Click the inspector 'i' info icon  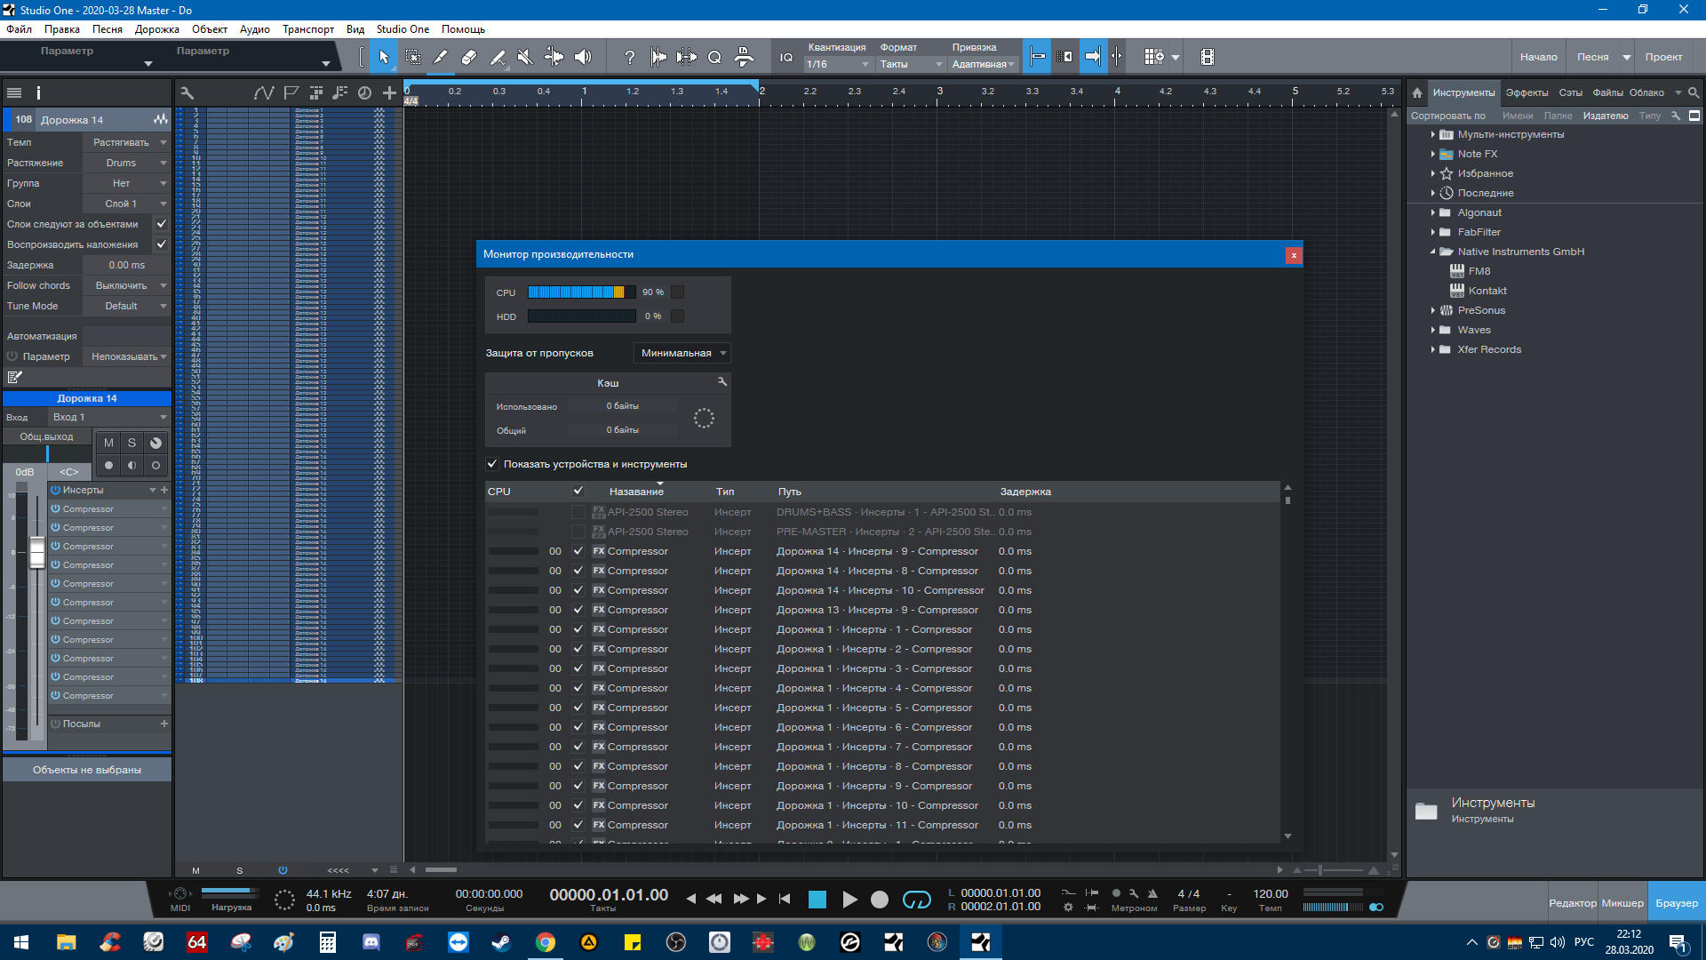click(38, 92)
